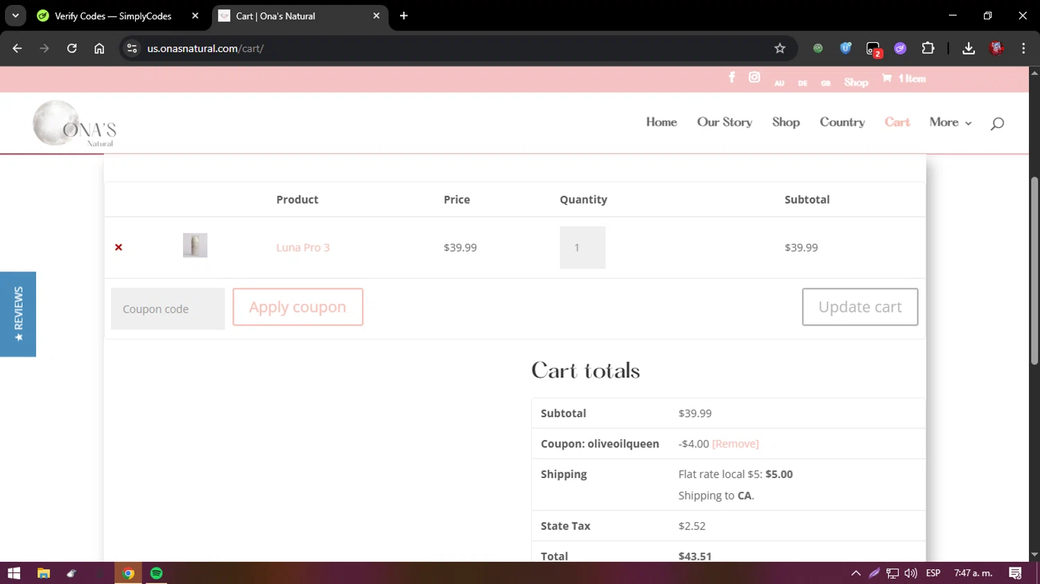Click the Flat rate local $5 shipping text
This screenshot has width=1040, height=584.
pos(735,474)
